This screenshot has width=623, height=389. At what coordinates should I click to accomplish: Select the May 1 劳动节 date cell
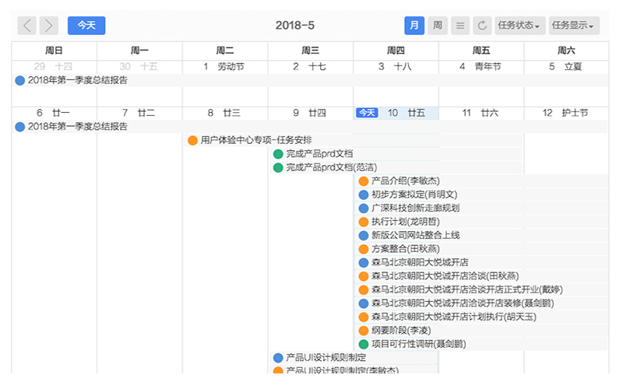click(x=224, y=67)
